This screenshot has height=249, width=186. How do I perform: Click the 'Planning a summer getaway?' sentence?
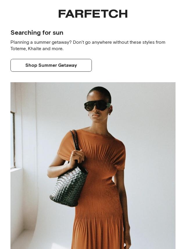coord(41,42)
